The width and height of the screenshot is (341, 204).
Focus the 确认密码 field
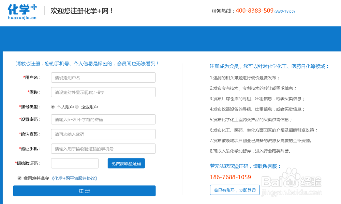pos(103,134)
